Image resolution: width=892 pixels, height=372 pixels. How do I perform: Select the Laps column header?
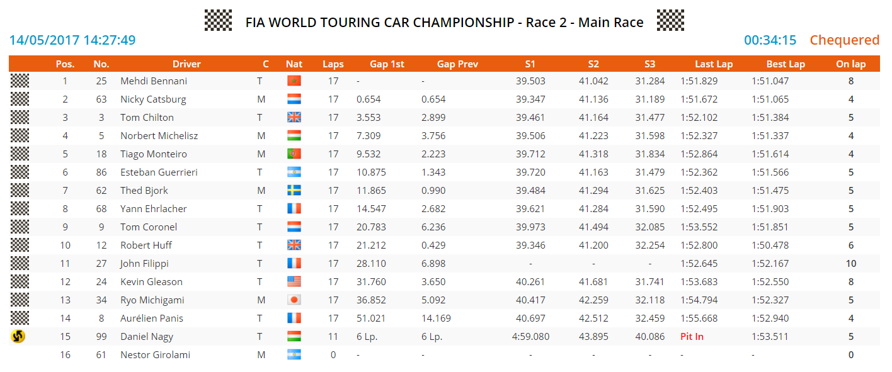tap(333, 64)
